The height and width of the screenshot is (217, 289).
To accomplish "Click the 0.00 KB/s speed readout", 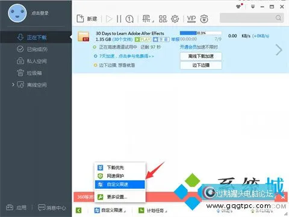I will pos(239,36).
